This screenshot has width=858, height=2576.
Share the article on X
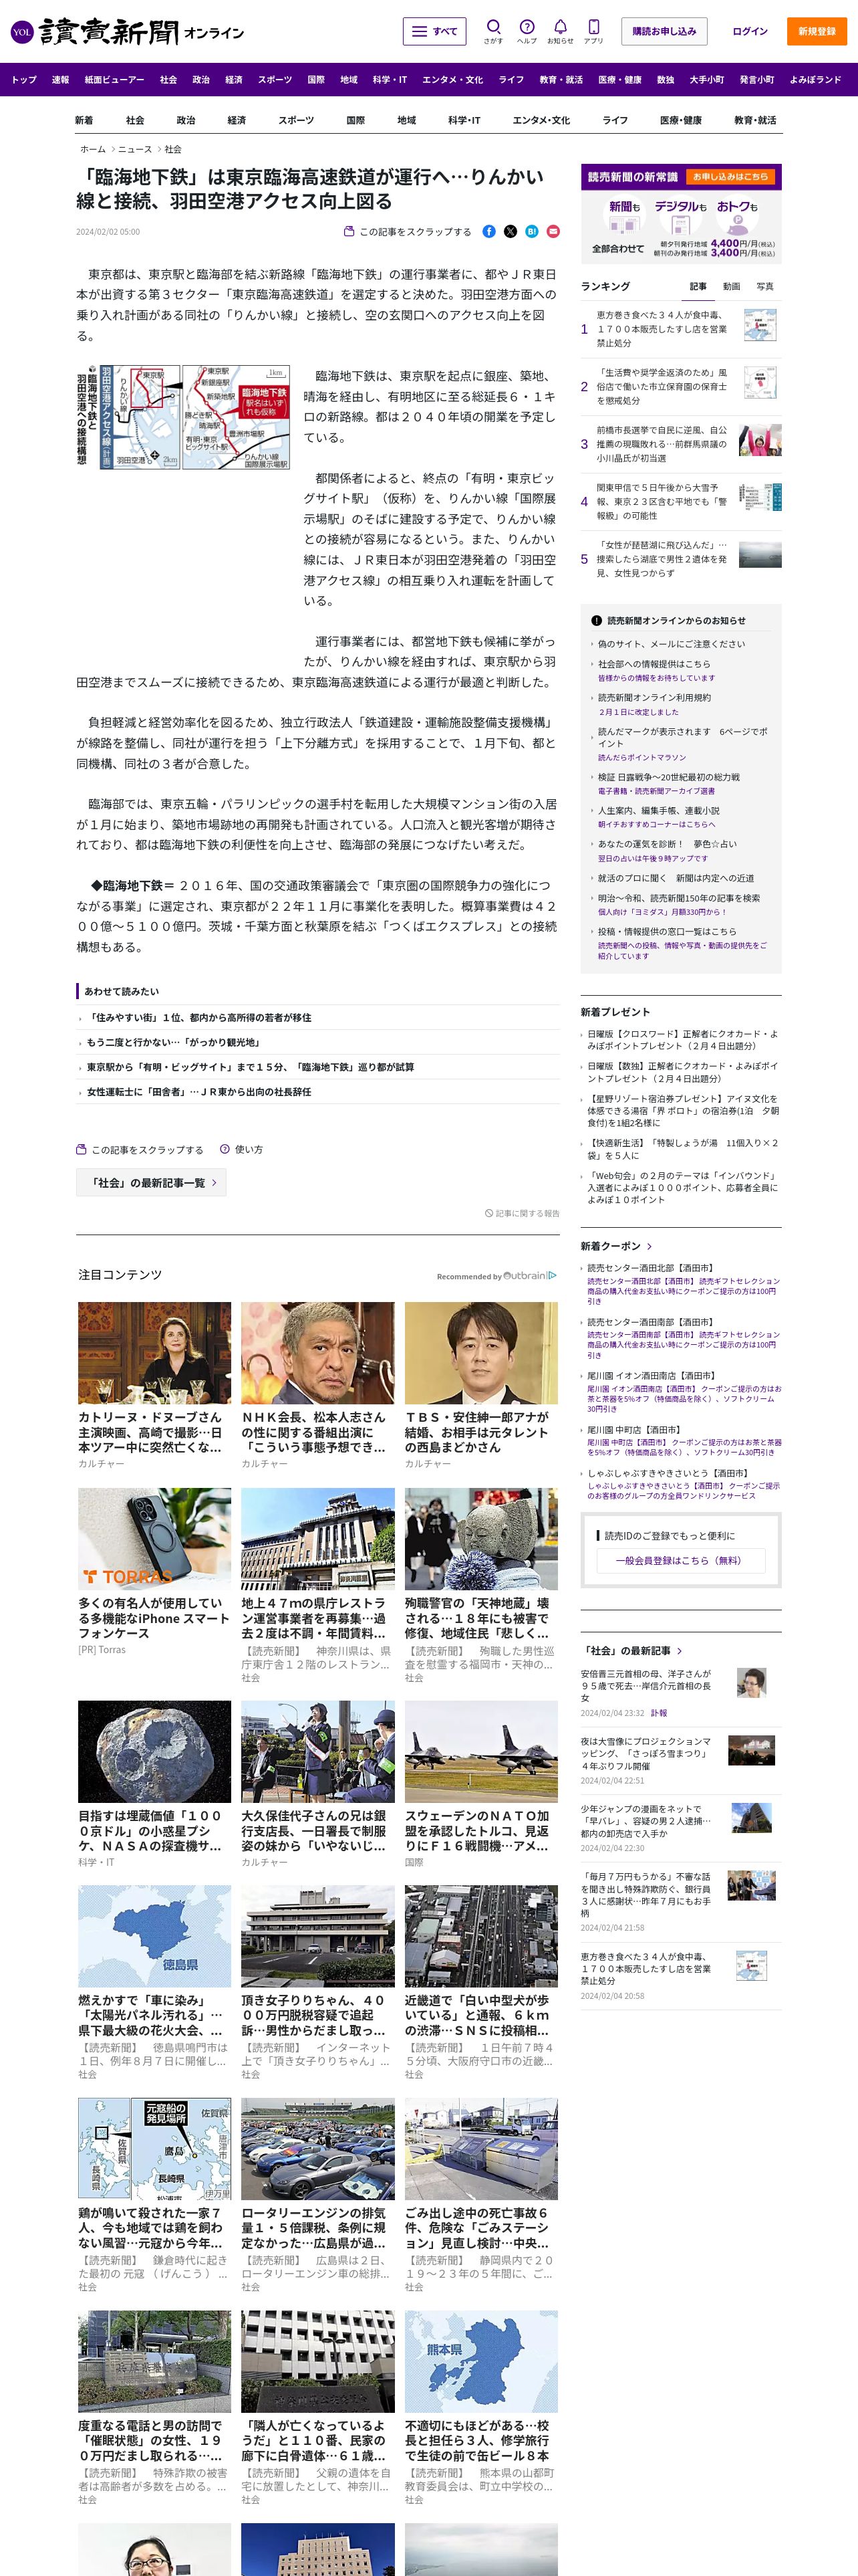[511, 232]
